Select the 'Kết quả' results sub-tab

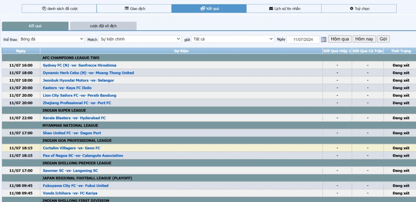click(35, 26)
